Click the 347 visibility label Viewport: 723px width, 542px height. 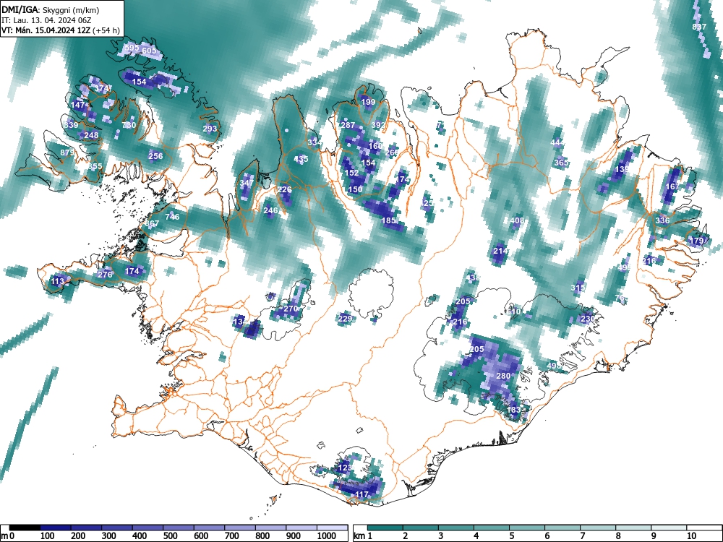tap(247, 183)
